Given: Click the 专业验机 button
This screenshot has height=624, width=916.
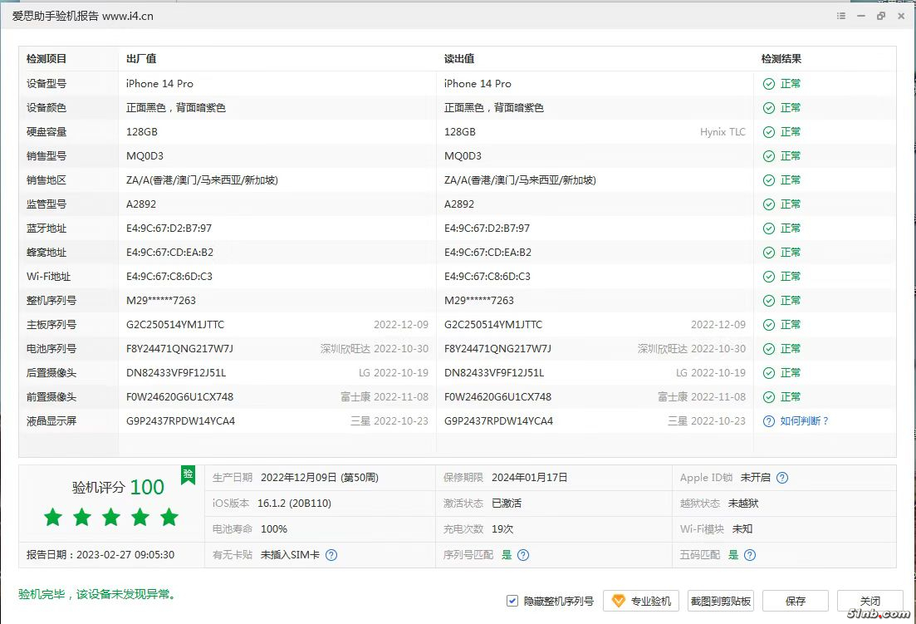Looking at the screenshot, I should tap(642, 601).
